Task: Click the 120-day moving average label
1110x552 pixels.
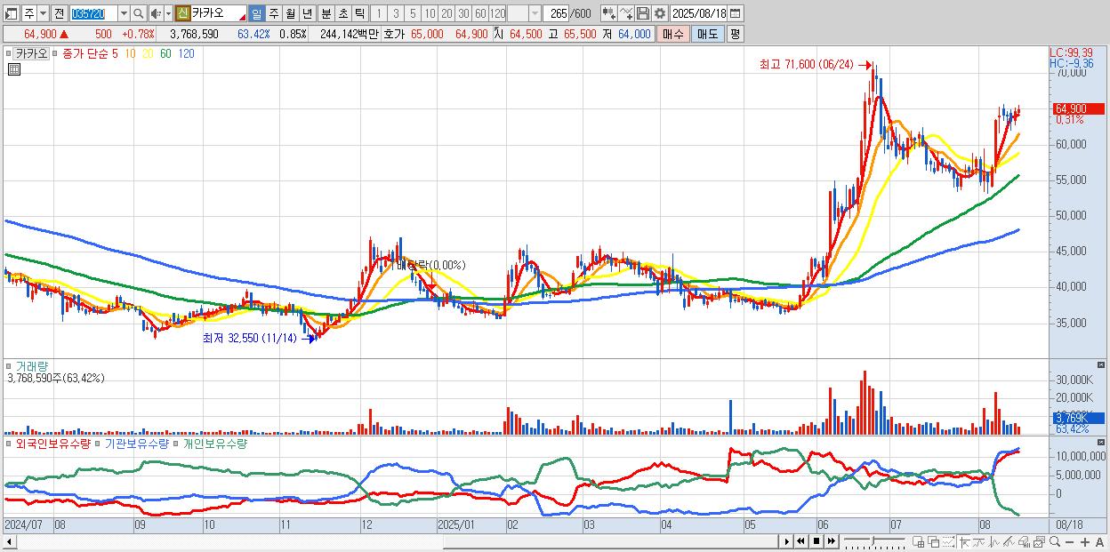Action: click(x=186, y=53)
